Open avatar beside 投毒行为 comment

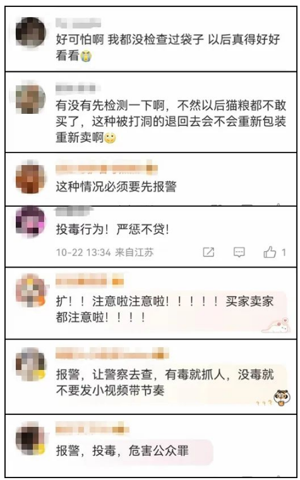tap(30, 221)
